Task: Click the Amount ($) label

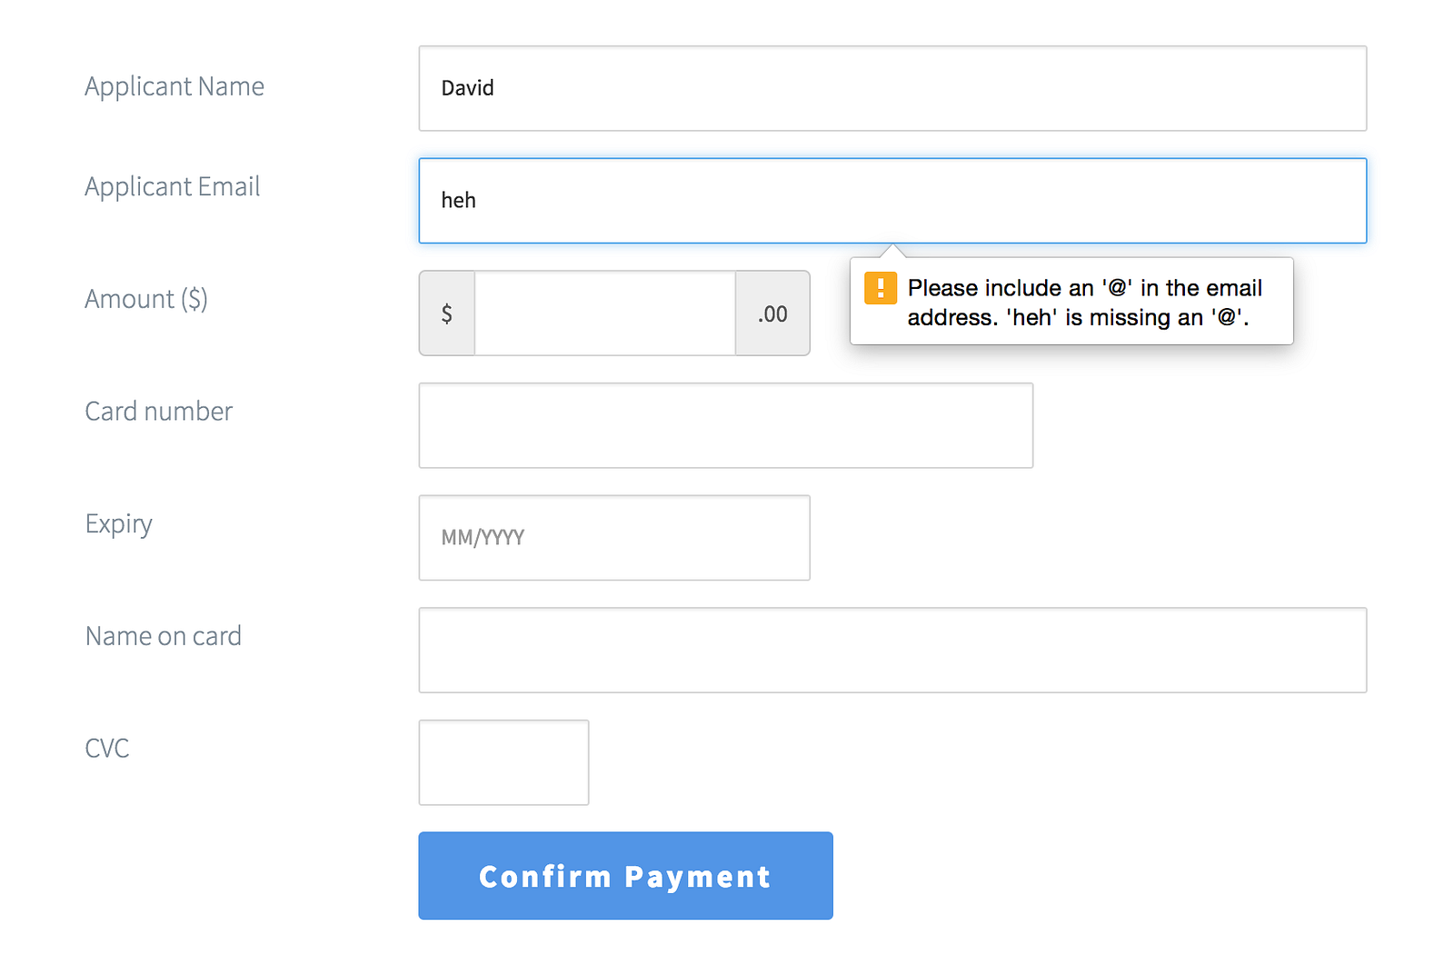Action: point(146,299)
